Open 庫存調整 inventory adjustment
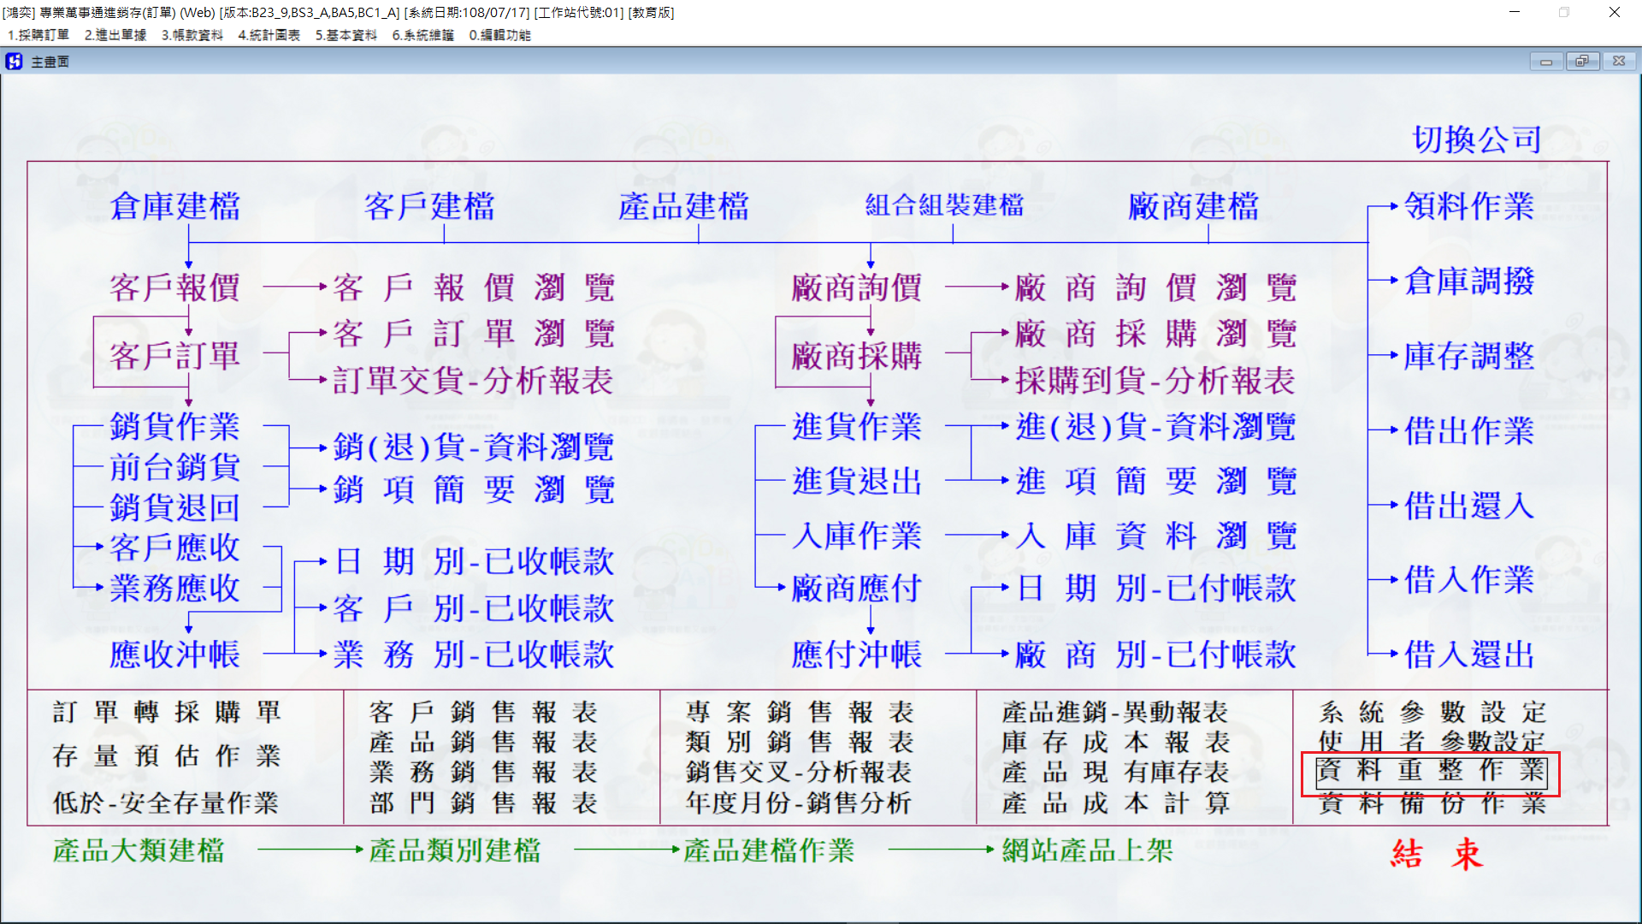The image size is (1642, 924). point(1469,356)
